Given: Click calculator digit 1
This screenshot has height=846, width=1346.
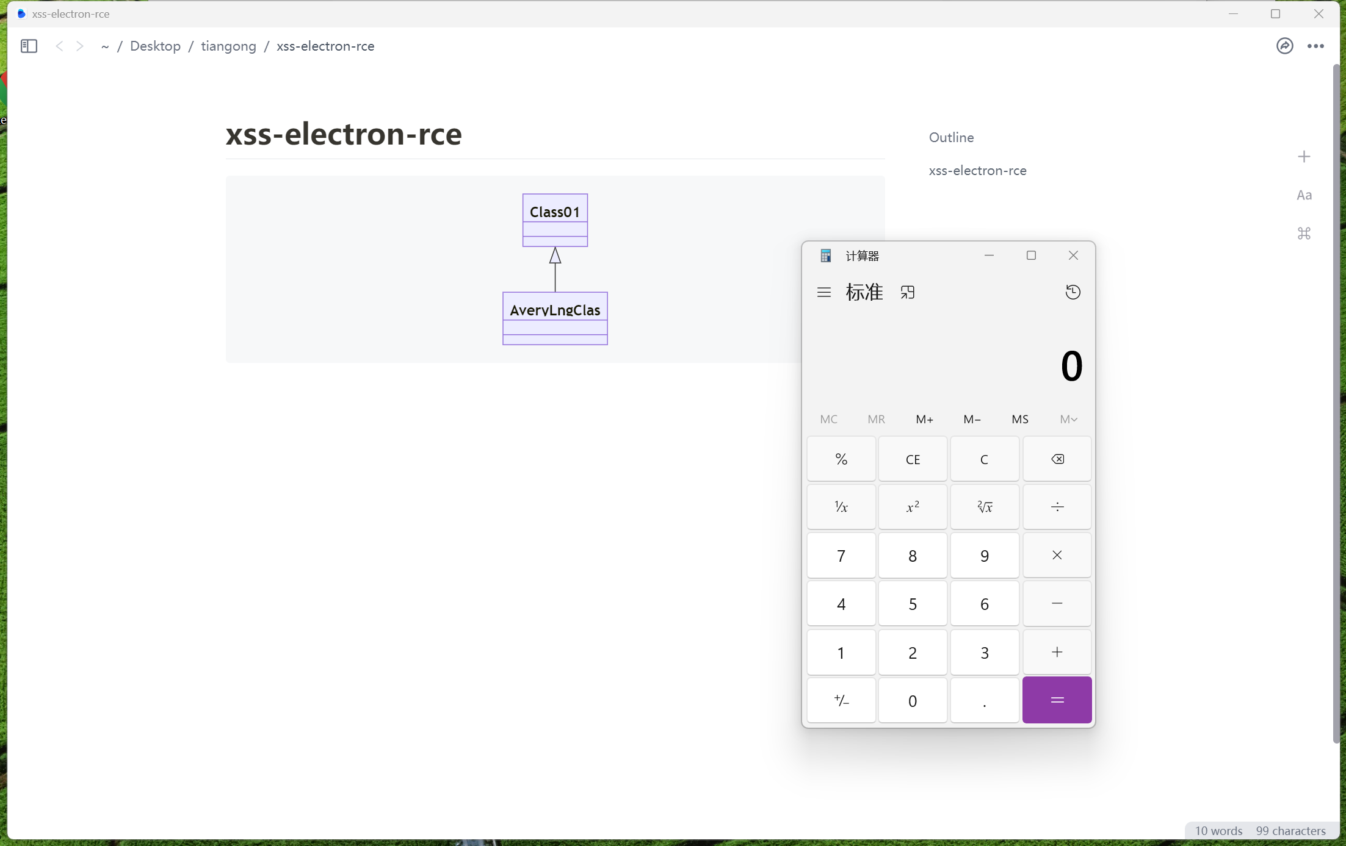Looking at the screenshot, I should 841,652.
